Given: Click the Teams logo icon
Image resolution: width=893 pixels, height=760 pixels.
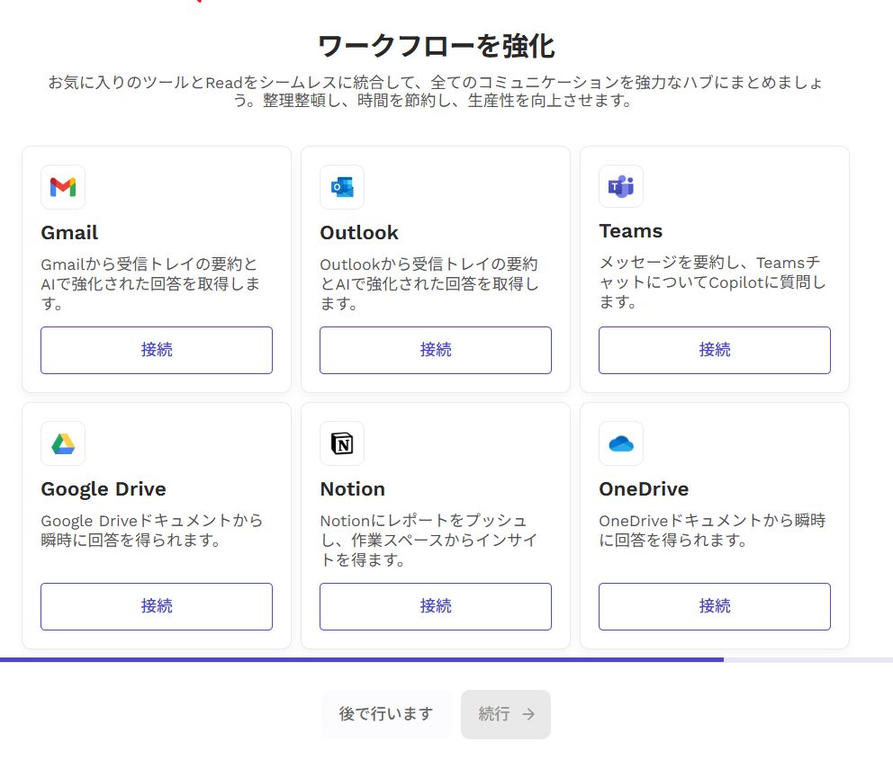Looking at the screenshot, I should (620, 186).
